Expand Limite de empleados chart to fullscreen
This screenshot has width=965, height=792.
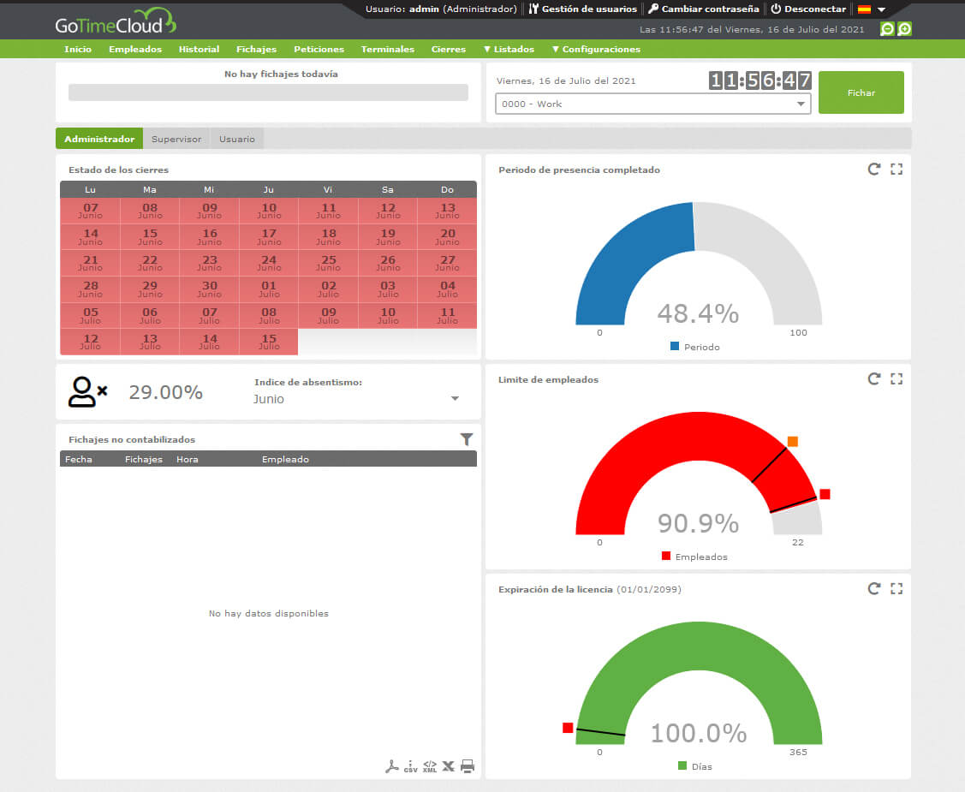point(896,379)
